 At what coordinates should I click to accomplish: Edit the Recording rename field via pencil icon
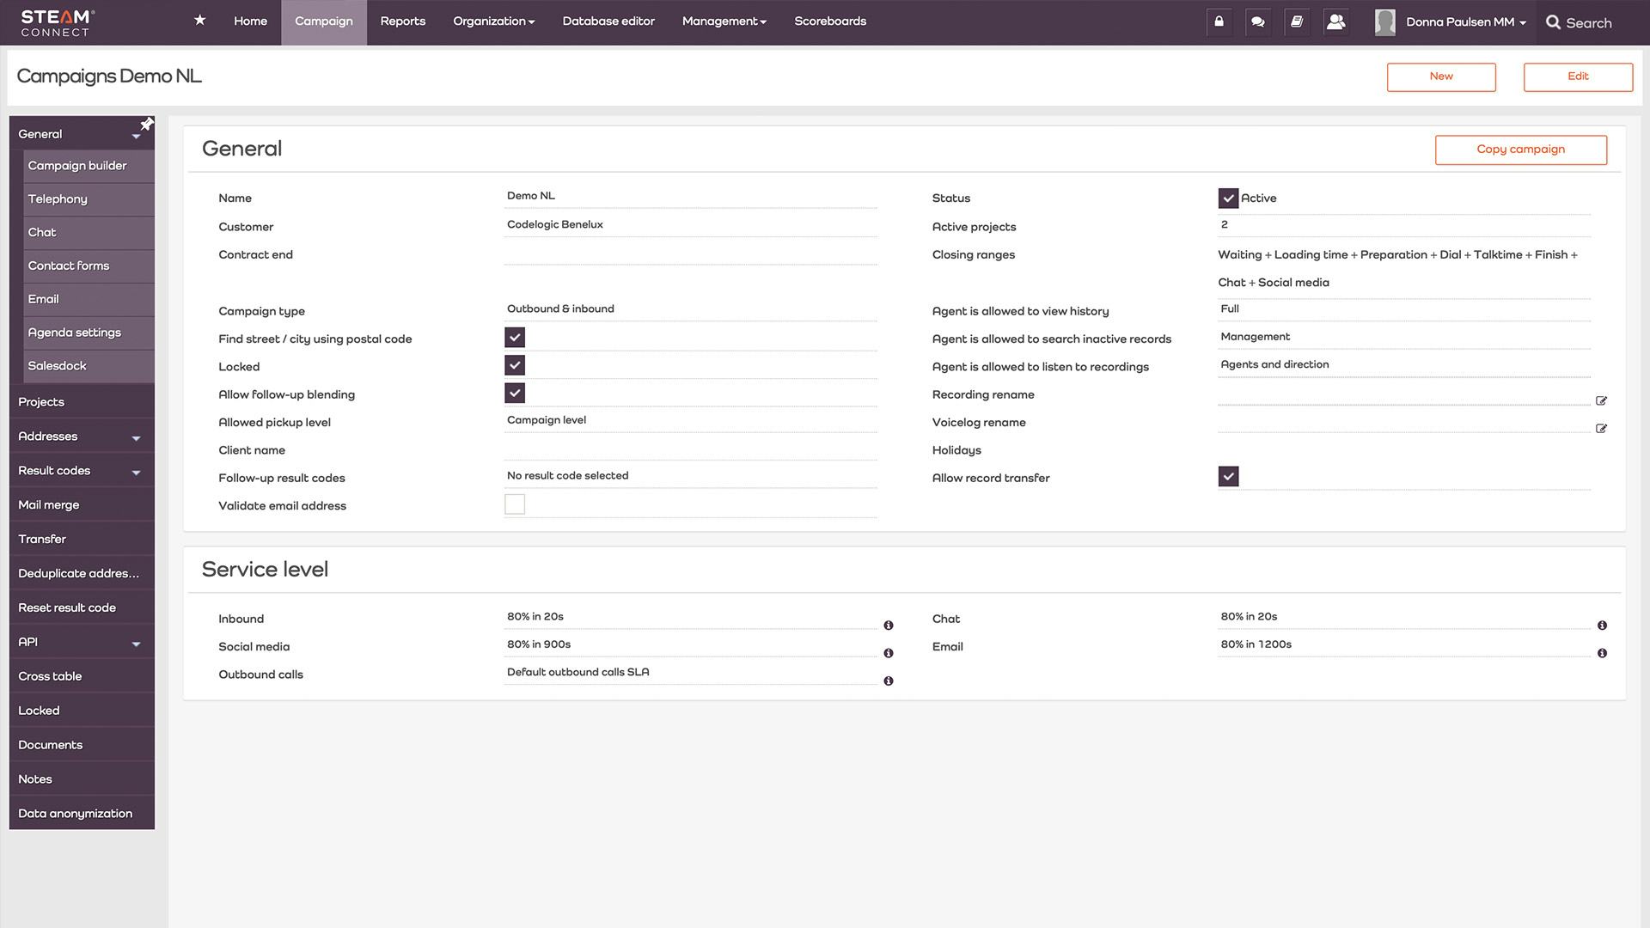(x=1601, y=400)
